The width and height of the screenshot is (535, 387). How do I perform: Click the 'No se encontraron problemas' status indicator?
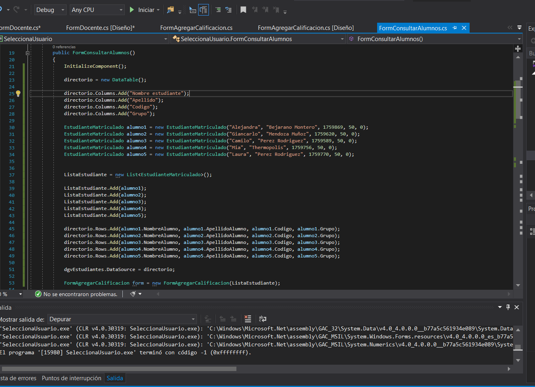[x=76, y=294]
